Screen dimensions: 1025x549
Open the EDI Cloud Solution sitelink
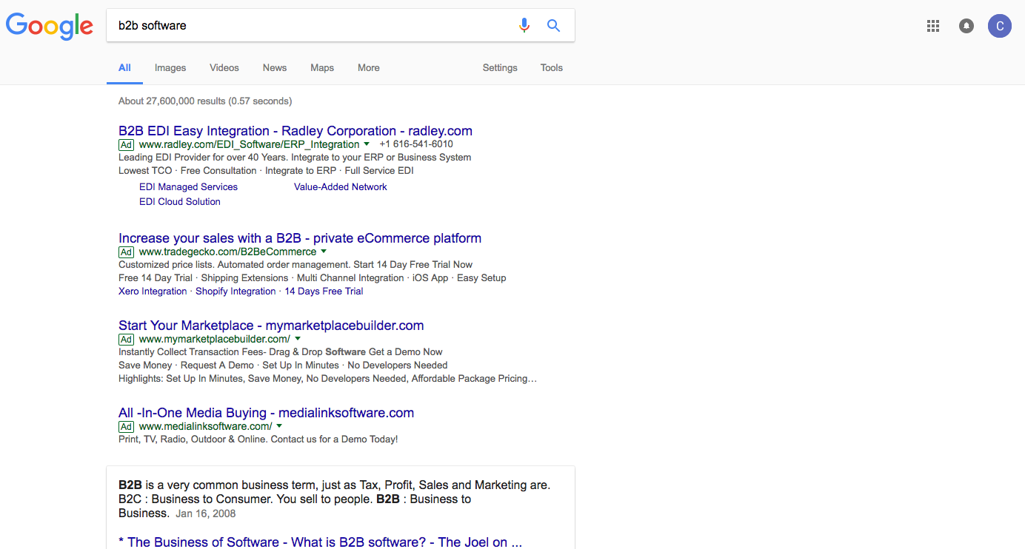click(x=180, y=201)
